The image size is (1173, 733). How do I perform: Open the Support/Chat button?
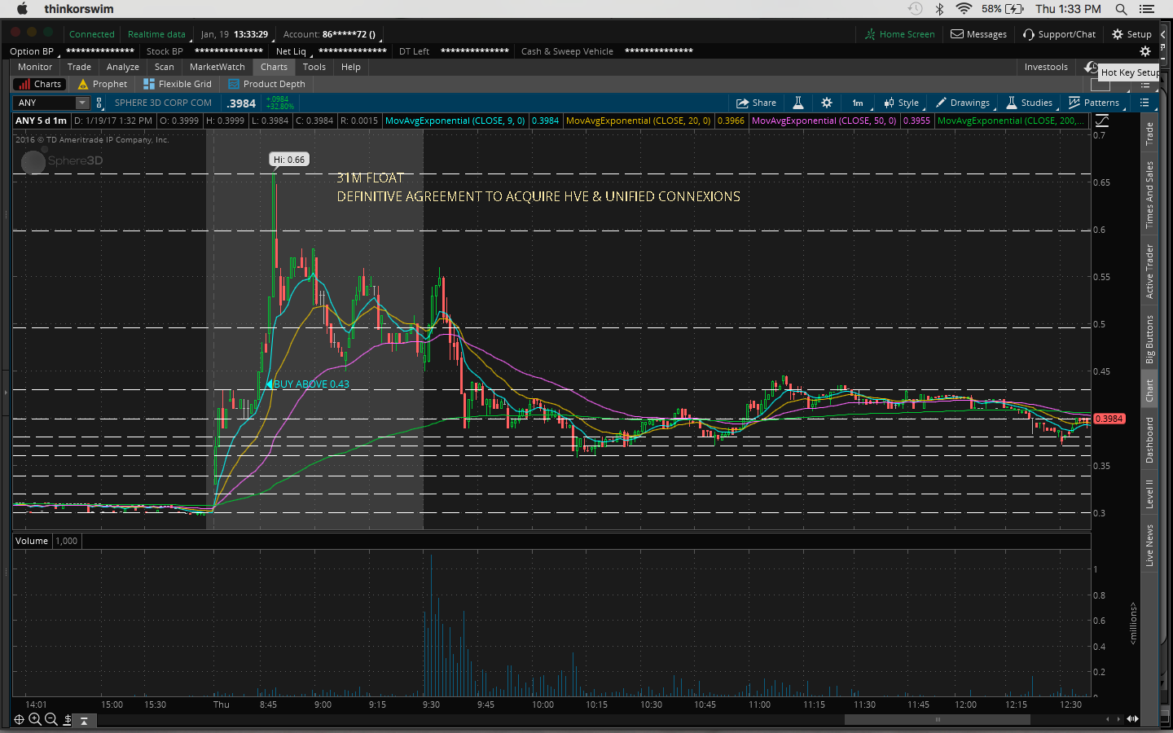tap(1059, 34)
